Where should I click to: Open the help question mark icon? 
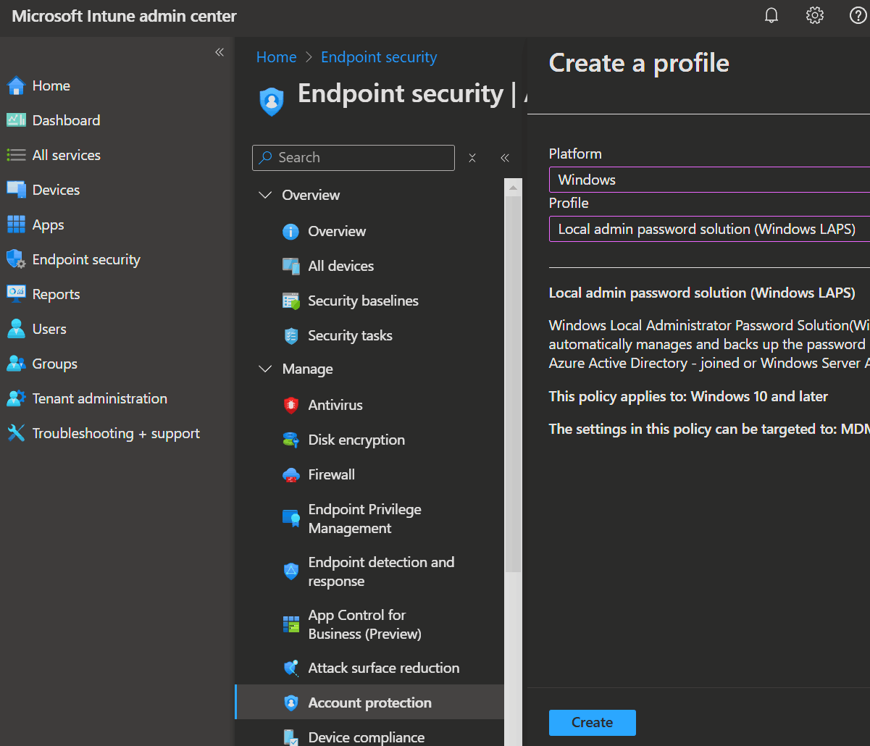point(858,16)
